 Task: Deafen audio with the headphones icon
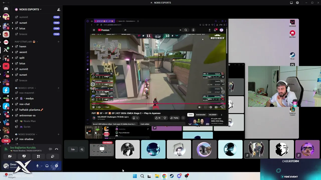pos(47,166)
